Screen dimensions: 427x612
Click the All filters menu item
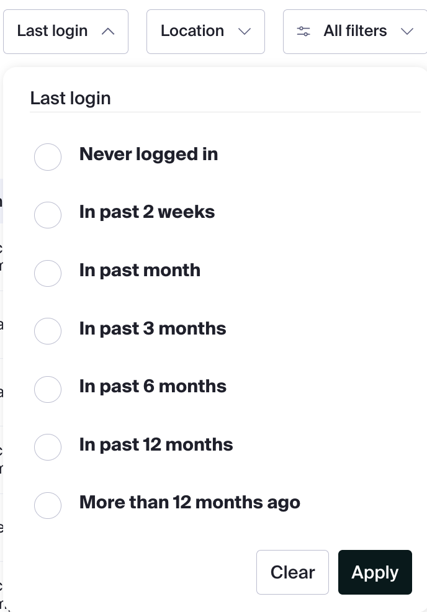[355, 31]
